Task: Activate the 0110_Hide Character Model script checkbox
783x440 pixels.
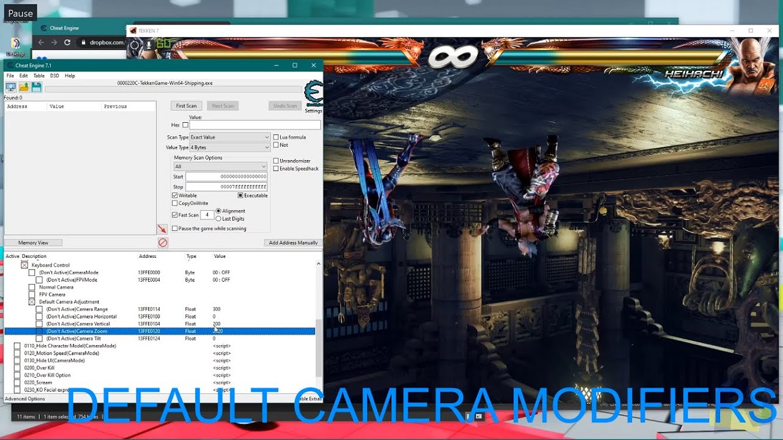Action: pos(17,346)
